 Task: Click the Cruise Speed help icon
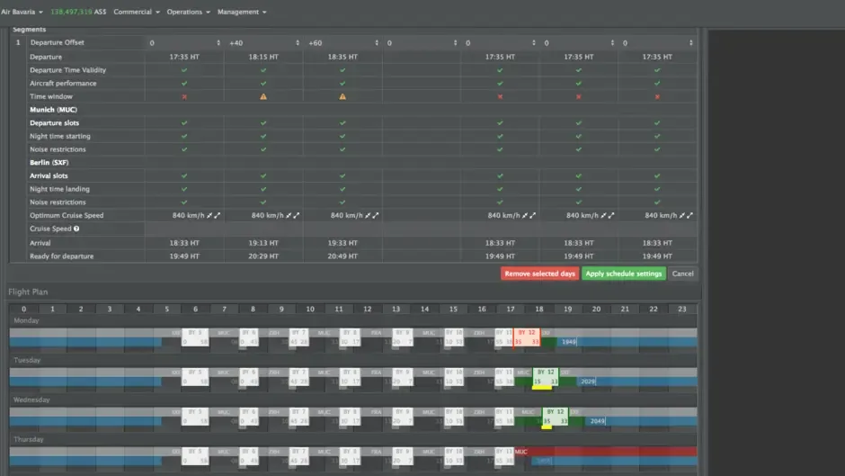(76, 229)
